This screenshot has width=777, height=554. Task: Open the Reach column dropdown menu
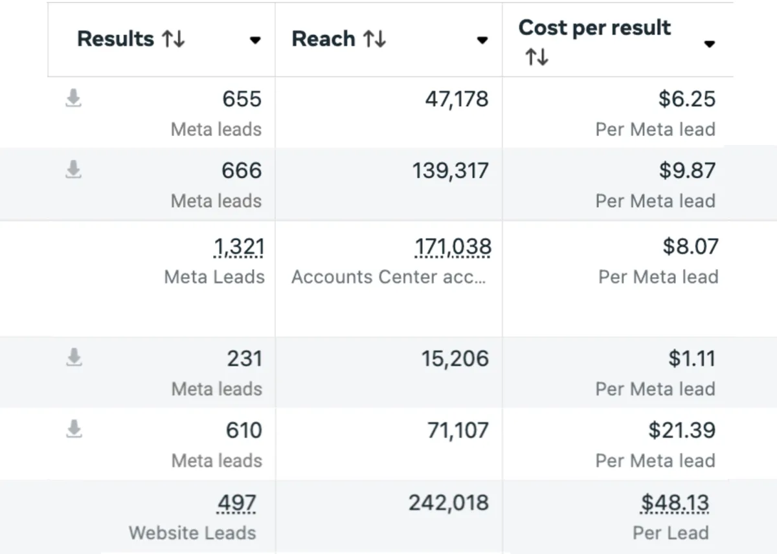(x=482, y=41)
